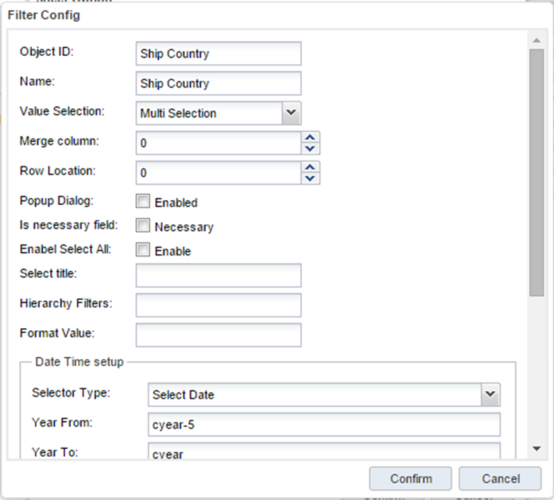Click the Object ID text field
The image size is (554, 500).
point(218,54)
